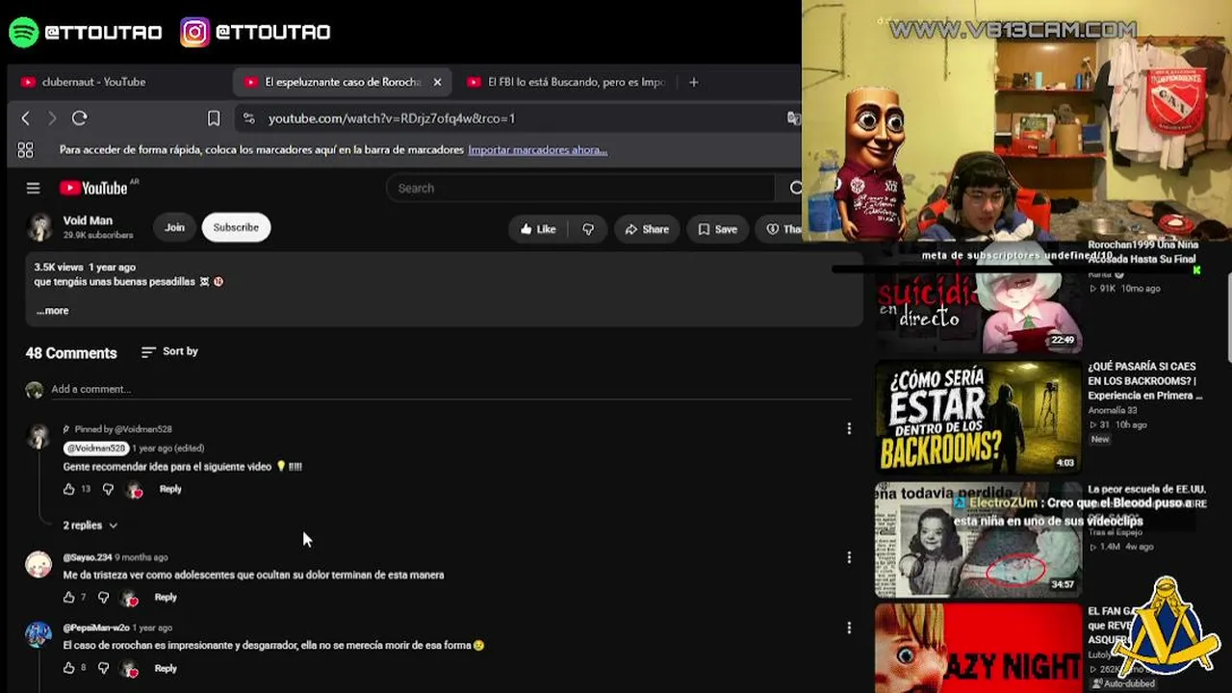Open the 'suicidio en directo' video thumbnail

[979, 306]
